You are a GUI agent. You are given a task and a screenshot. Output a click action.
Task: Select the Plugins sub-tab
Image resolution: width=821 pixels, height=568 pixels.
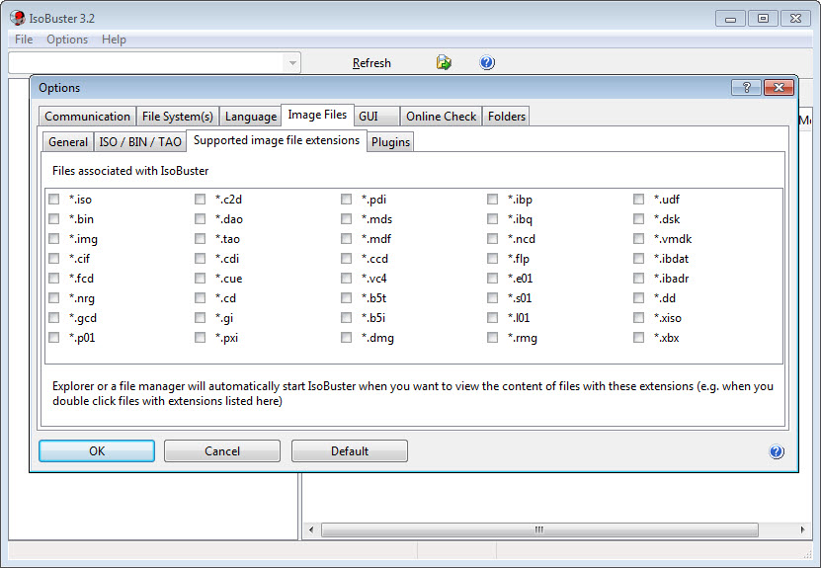(x=390, y=142)
